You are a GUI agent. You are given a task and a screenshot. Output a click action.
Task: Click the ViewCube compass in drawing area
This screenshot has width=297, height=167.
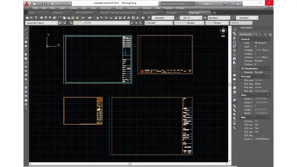point(223,31)
